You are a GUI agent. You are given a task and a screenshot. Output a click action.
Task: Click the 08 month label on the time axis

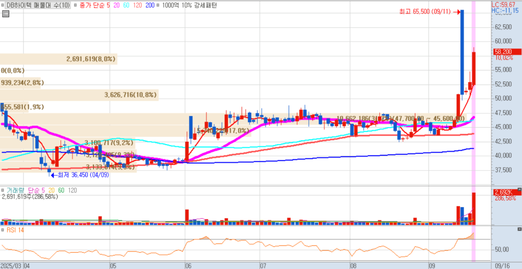tap(353, 266)
